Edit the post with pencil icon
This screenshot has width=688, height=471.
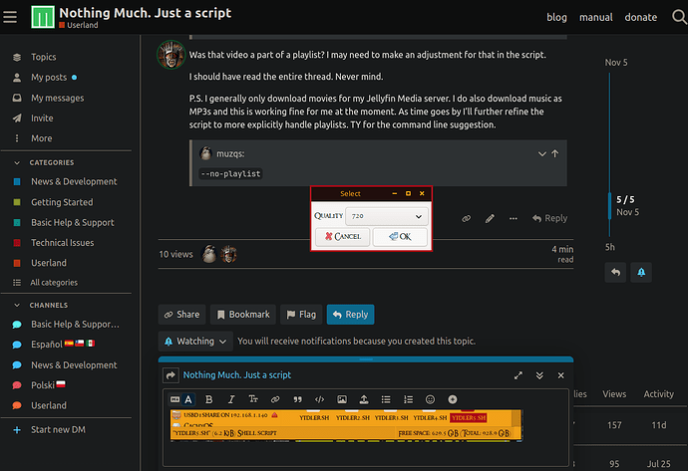[x=490, y=218]
